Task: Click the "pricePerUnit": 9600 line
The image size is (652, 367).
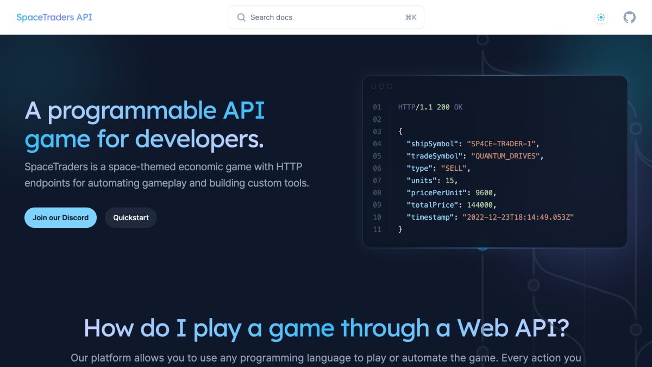Action: pos(452,192)
